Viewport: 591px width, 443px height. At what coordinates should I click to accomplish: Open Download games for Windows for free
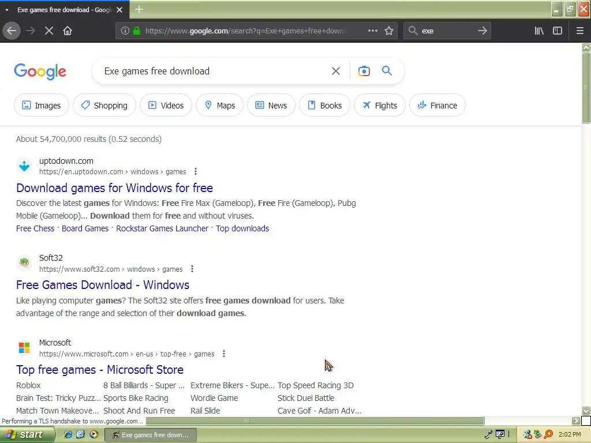[115, 188]
